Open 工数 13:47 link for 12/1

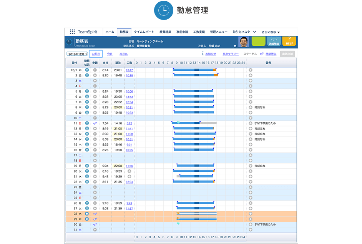(129, 70)
